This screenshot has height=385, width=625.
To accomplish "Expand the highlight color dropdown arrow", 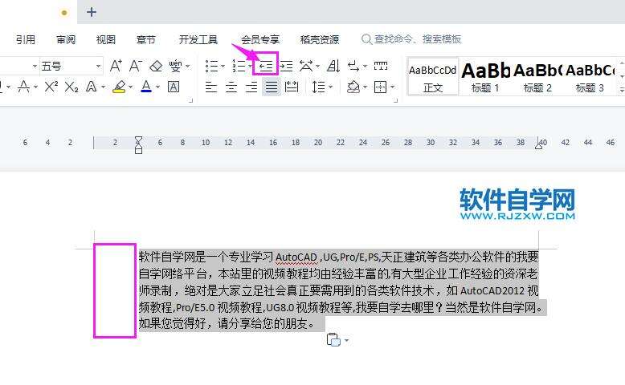I will click(x=130, y=87).
